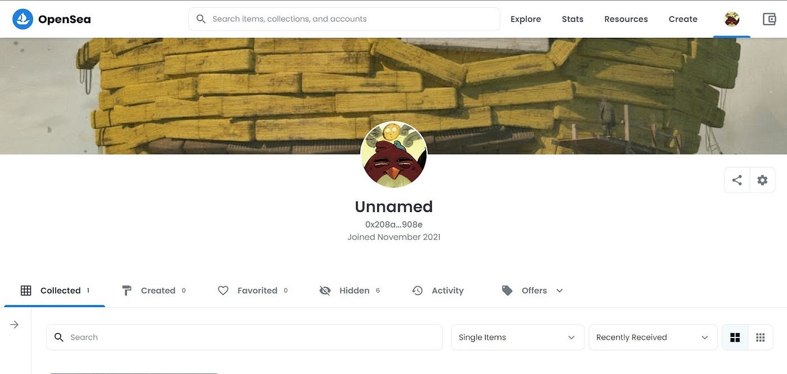The height and width of the screenshot is (374, 787).
Task: Open the Favorited tab
Action: pos(252,291)
